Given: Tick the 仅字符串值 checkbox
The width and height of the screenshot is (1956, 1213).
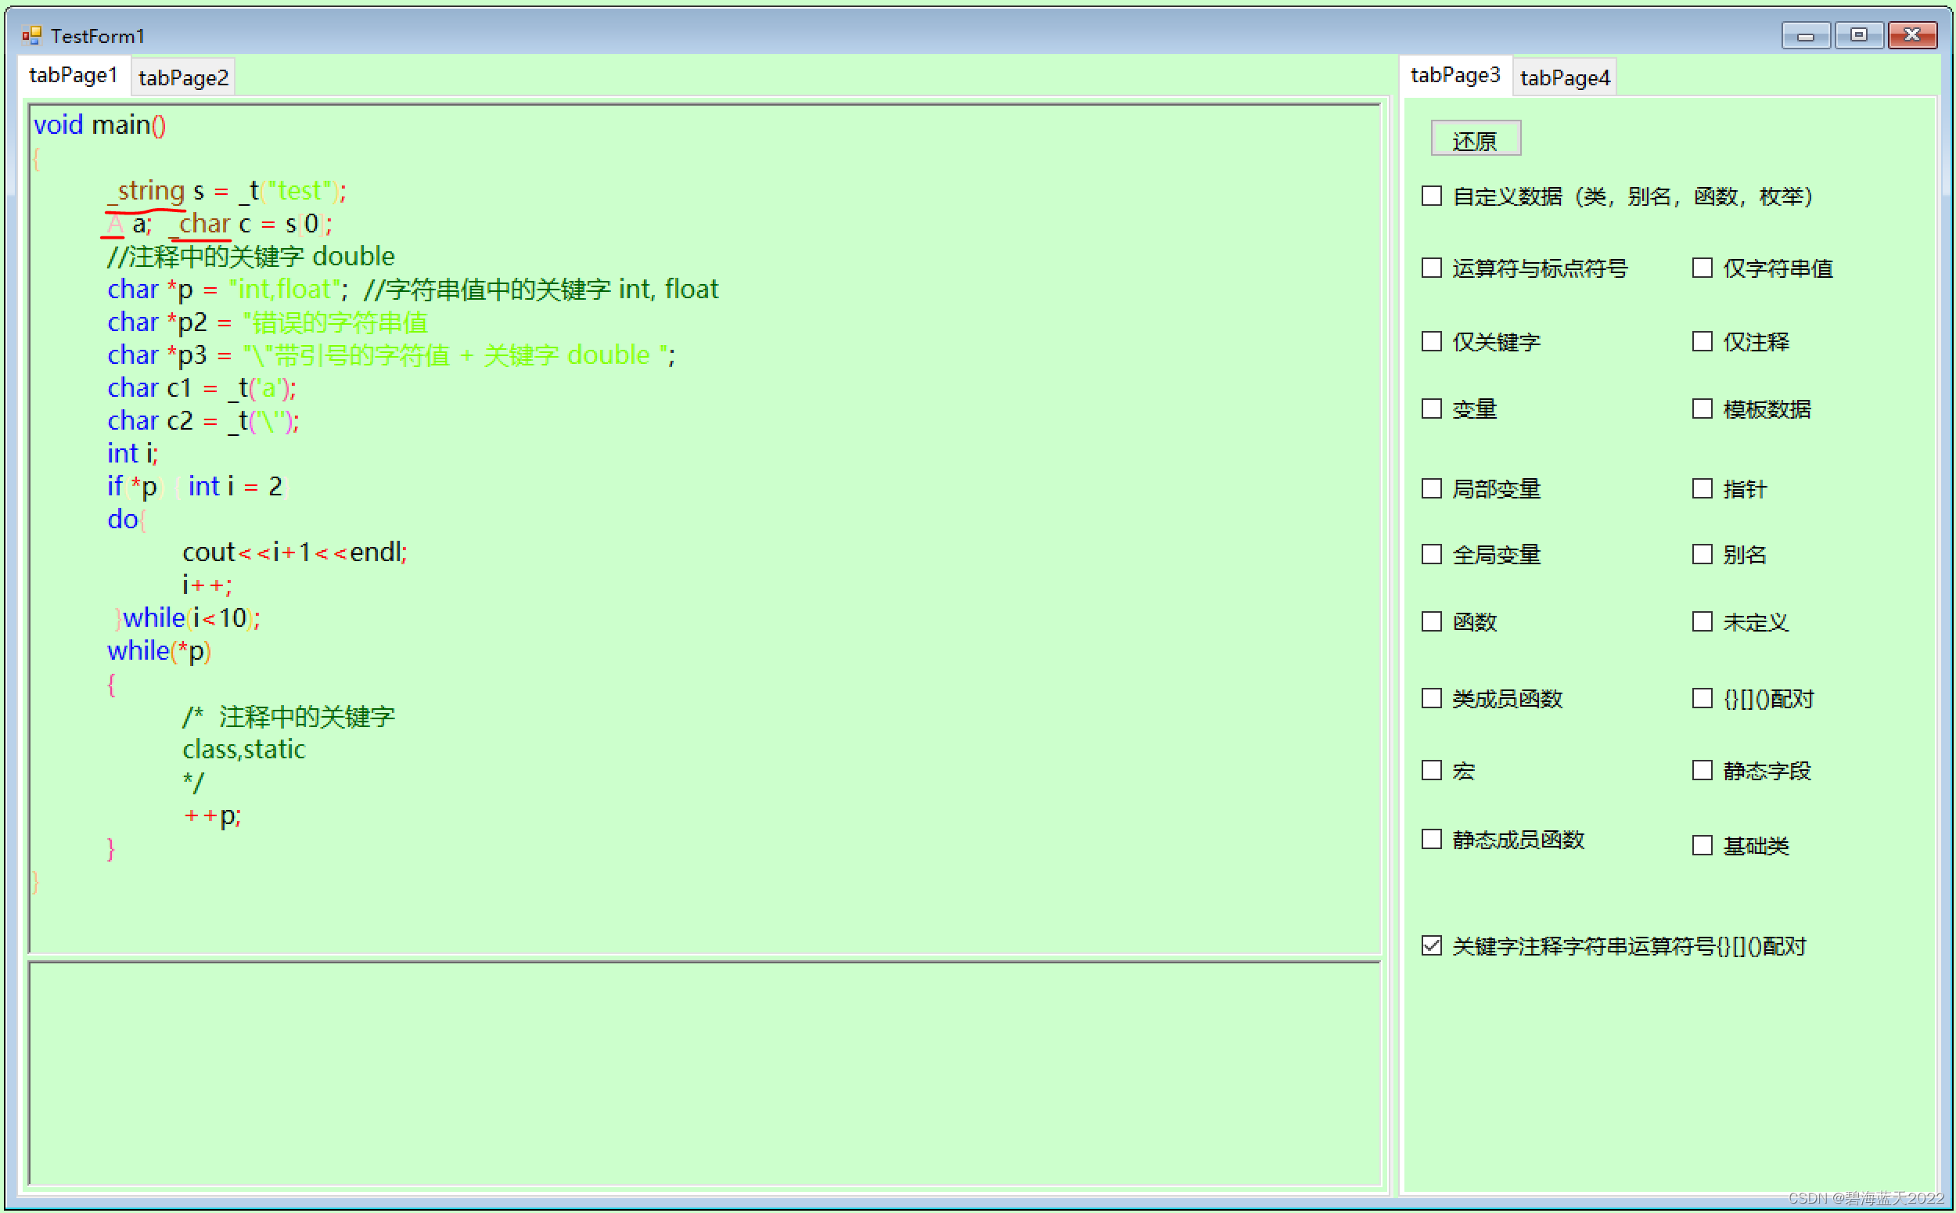Looking at the screenshot, I should point(1702,268).
